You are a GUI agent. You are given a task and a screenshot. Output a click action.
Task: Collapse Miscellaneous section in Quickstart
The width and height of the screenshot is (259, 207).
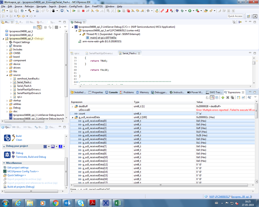point(4,163)
